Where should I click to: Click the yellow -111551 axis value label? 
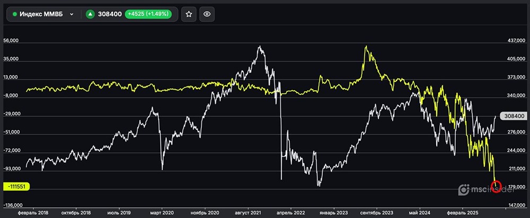pos(16,186)
